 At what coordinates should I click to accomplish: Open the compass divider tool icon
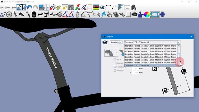point(84,7)
